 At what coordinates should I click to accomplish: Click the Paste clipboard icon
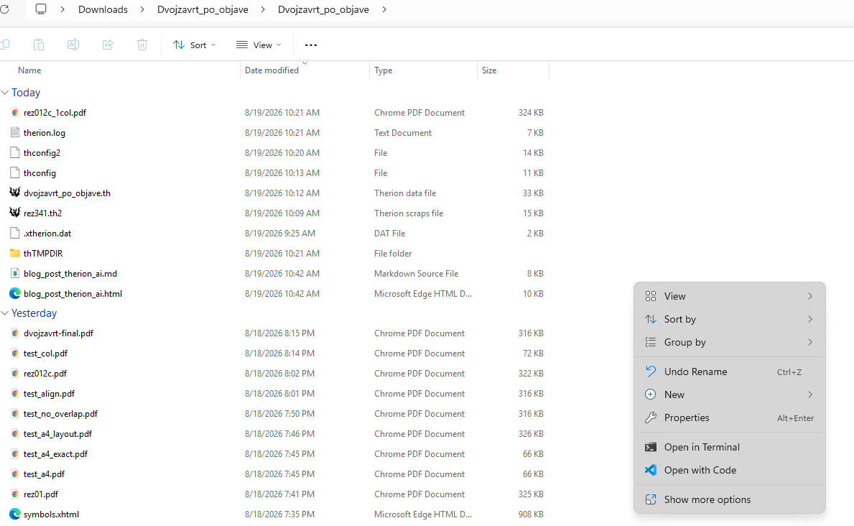click(x=39, y=45)
